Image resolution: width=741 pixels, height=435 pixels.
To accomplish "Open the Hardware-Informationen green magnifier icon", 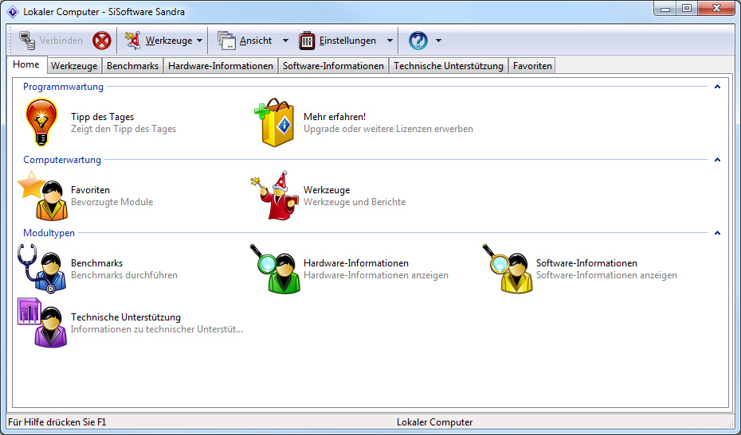I will [276, 269].
